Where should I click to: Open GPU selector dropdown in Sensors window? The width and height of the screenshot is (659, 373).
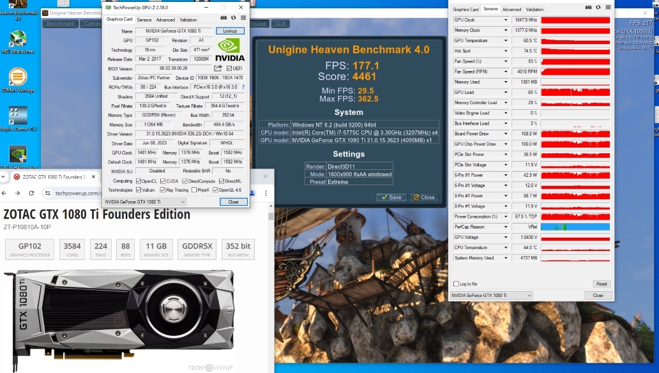[x=491, y=295]
